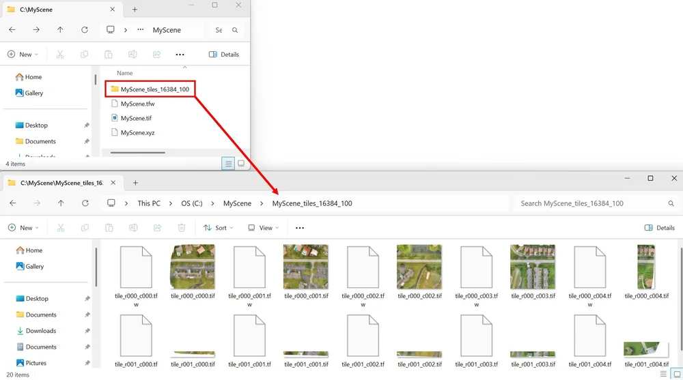The width and height of the screenshot is (683, 380).
Task: Open Gallery in tiles window sidebar
Action: 30,266
